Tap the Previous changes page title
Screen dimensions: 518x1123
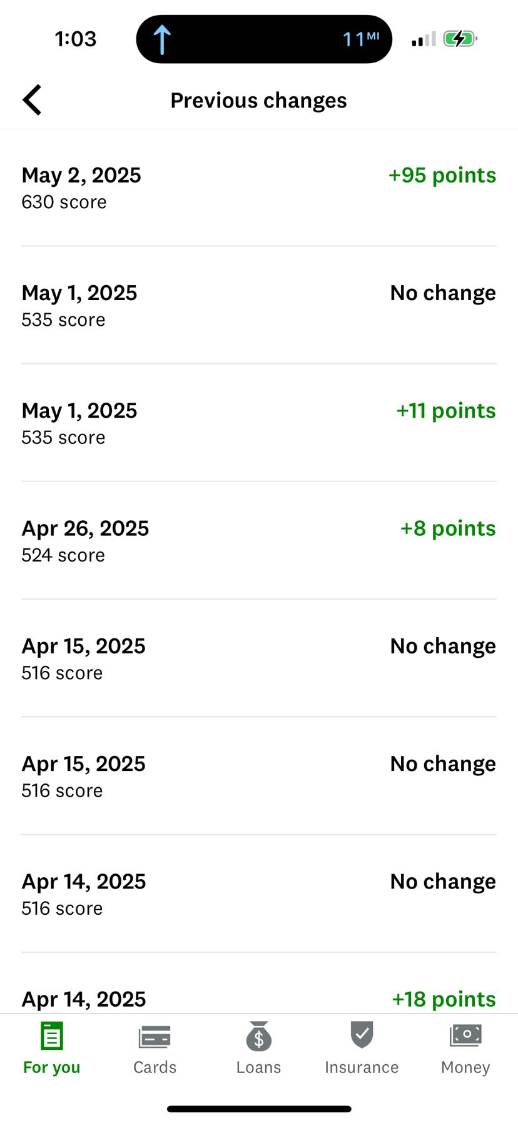tap(258, 101)
